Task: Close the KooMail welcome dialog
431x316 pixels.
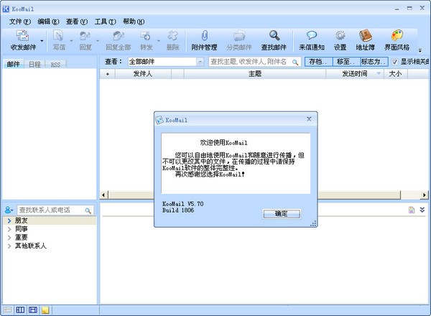Action: 309,119
